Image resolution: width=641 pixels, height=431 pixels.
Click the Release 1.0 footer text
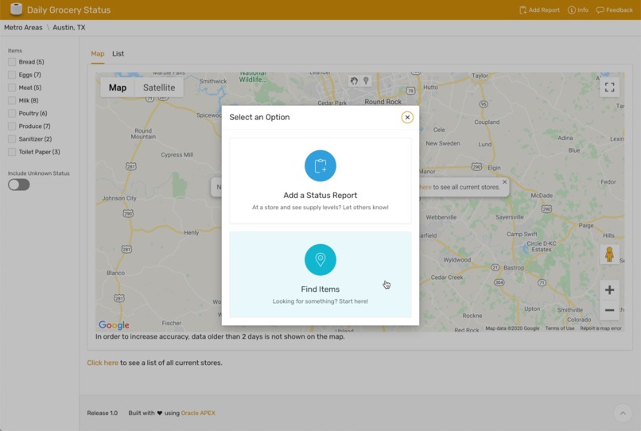pyautogui.click(x=103, y=413)
